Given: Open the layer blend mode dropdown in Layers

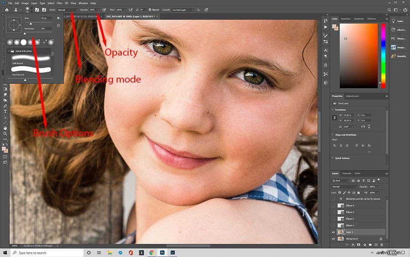Looking at the screenshot, I should (344, 187).
